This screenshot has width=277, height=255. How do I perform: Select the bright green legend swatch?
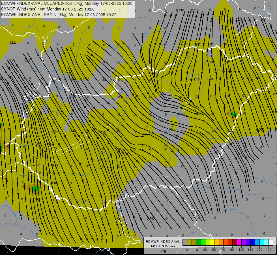point(203,242)
